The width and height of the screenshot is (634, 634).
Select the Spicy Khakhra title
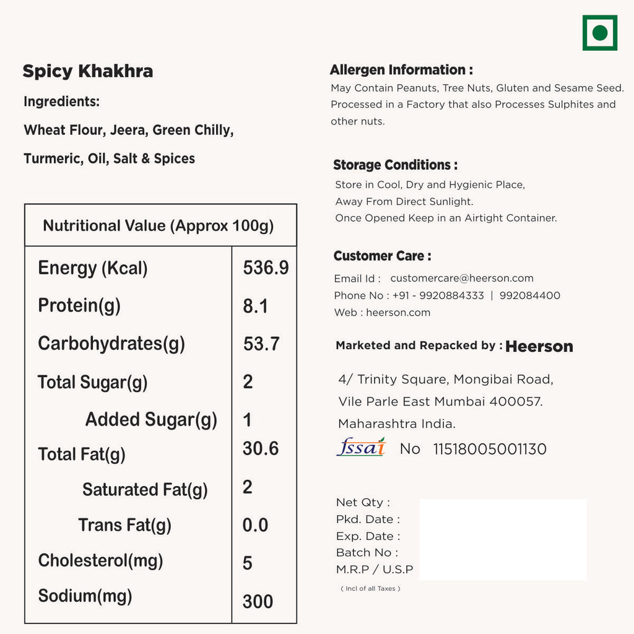[x=88, y=71]
